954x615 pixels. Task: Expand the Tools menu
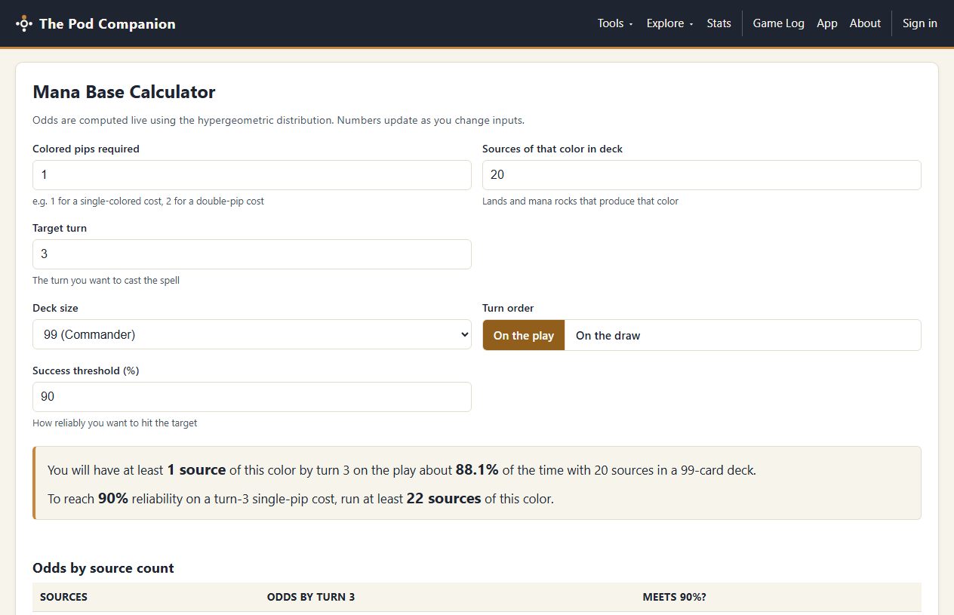click(615, 23)
